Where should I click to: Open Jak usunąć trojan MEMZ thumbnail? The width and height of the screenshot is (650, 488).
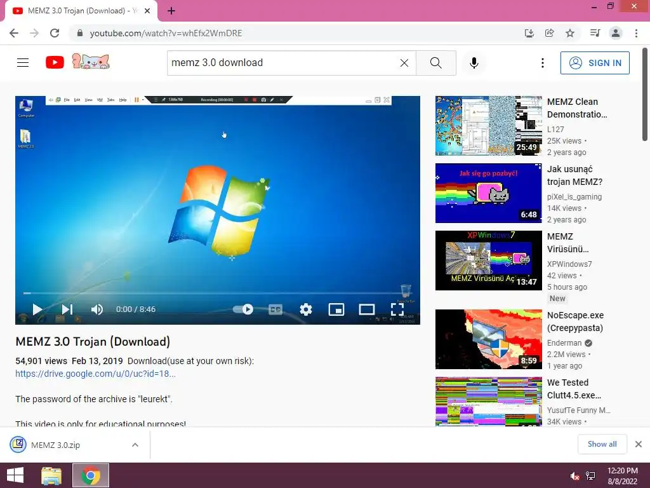488,193
